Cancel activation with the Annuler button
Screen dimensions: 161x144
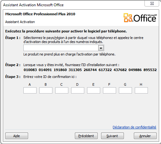(145, 136)
